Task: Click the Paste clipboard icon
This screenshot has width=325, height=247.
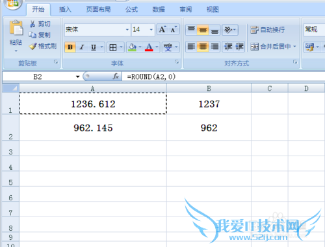Action: pyautogui.click(x=16, y=27)
